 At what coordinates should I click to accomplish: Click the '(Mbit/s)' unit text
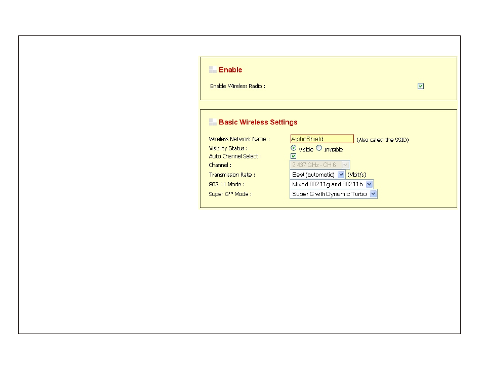tap(357, 175)
